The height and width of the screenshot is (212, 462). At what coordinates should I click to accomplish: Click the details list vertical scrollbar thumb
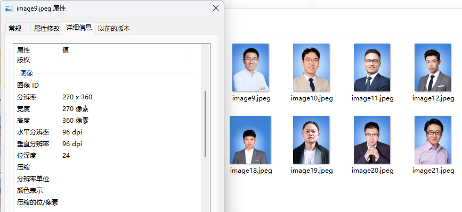pyautogui.click(x=205, y=124)
